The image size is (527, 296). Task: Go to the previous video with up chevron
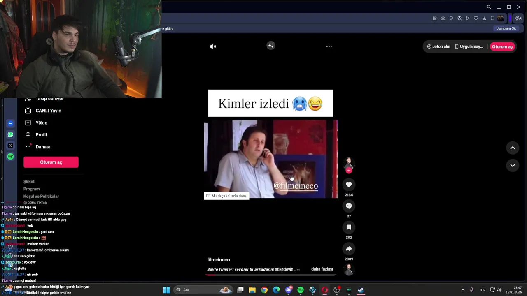pos(513,148)
